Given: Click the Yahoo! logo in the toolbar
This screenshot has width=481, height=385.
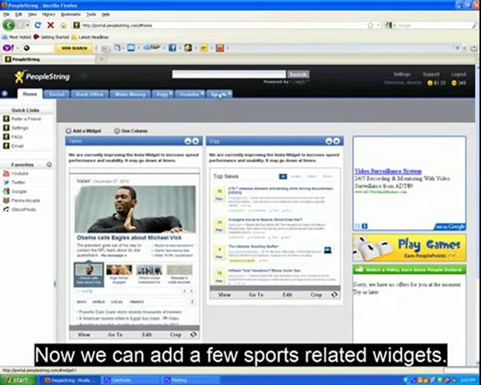Looking at the screenshot, I should [x=8, y=48].
